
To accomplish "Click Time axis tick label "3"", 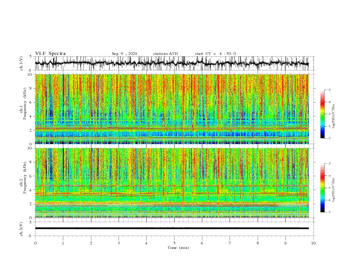I will pos(119,243).
